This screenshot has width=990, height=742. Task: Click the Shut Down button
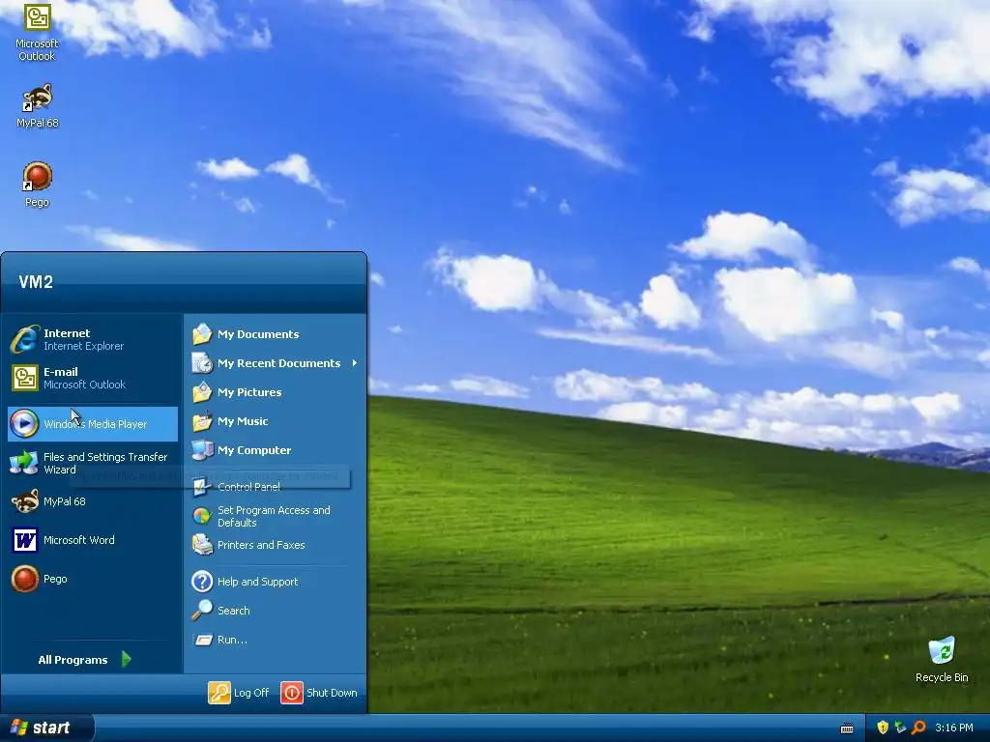pos(319,692)
